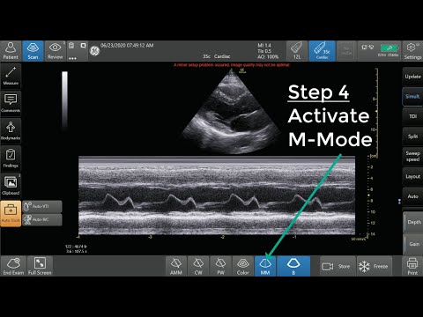Click the 2D sector image thumbnail
This screenshot has width=423, height=317.
pos(231,112)
